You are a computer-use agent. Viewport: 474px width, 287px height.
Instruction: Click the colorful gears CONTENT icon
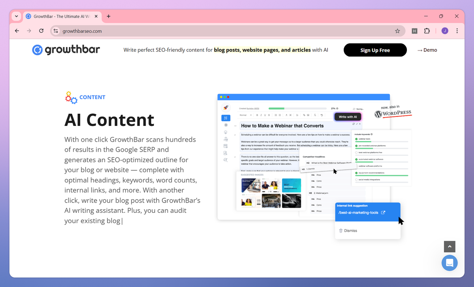(x=71, y=97)
